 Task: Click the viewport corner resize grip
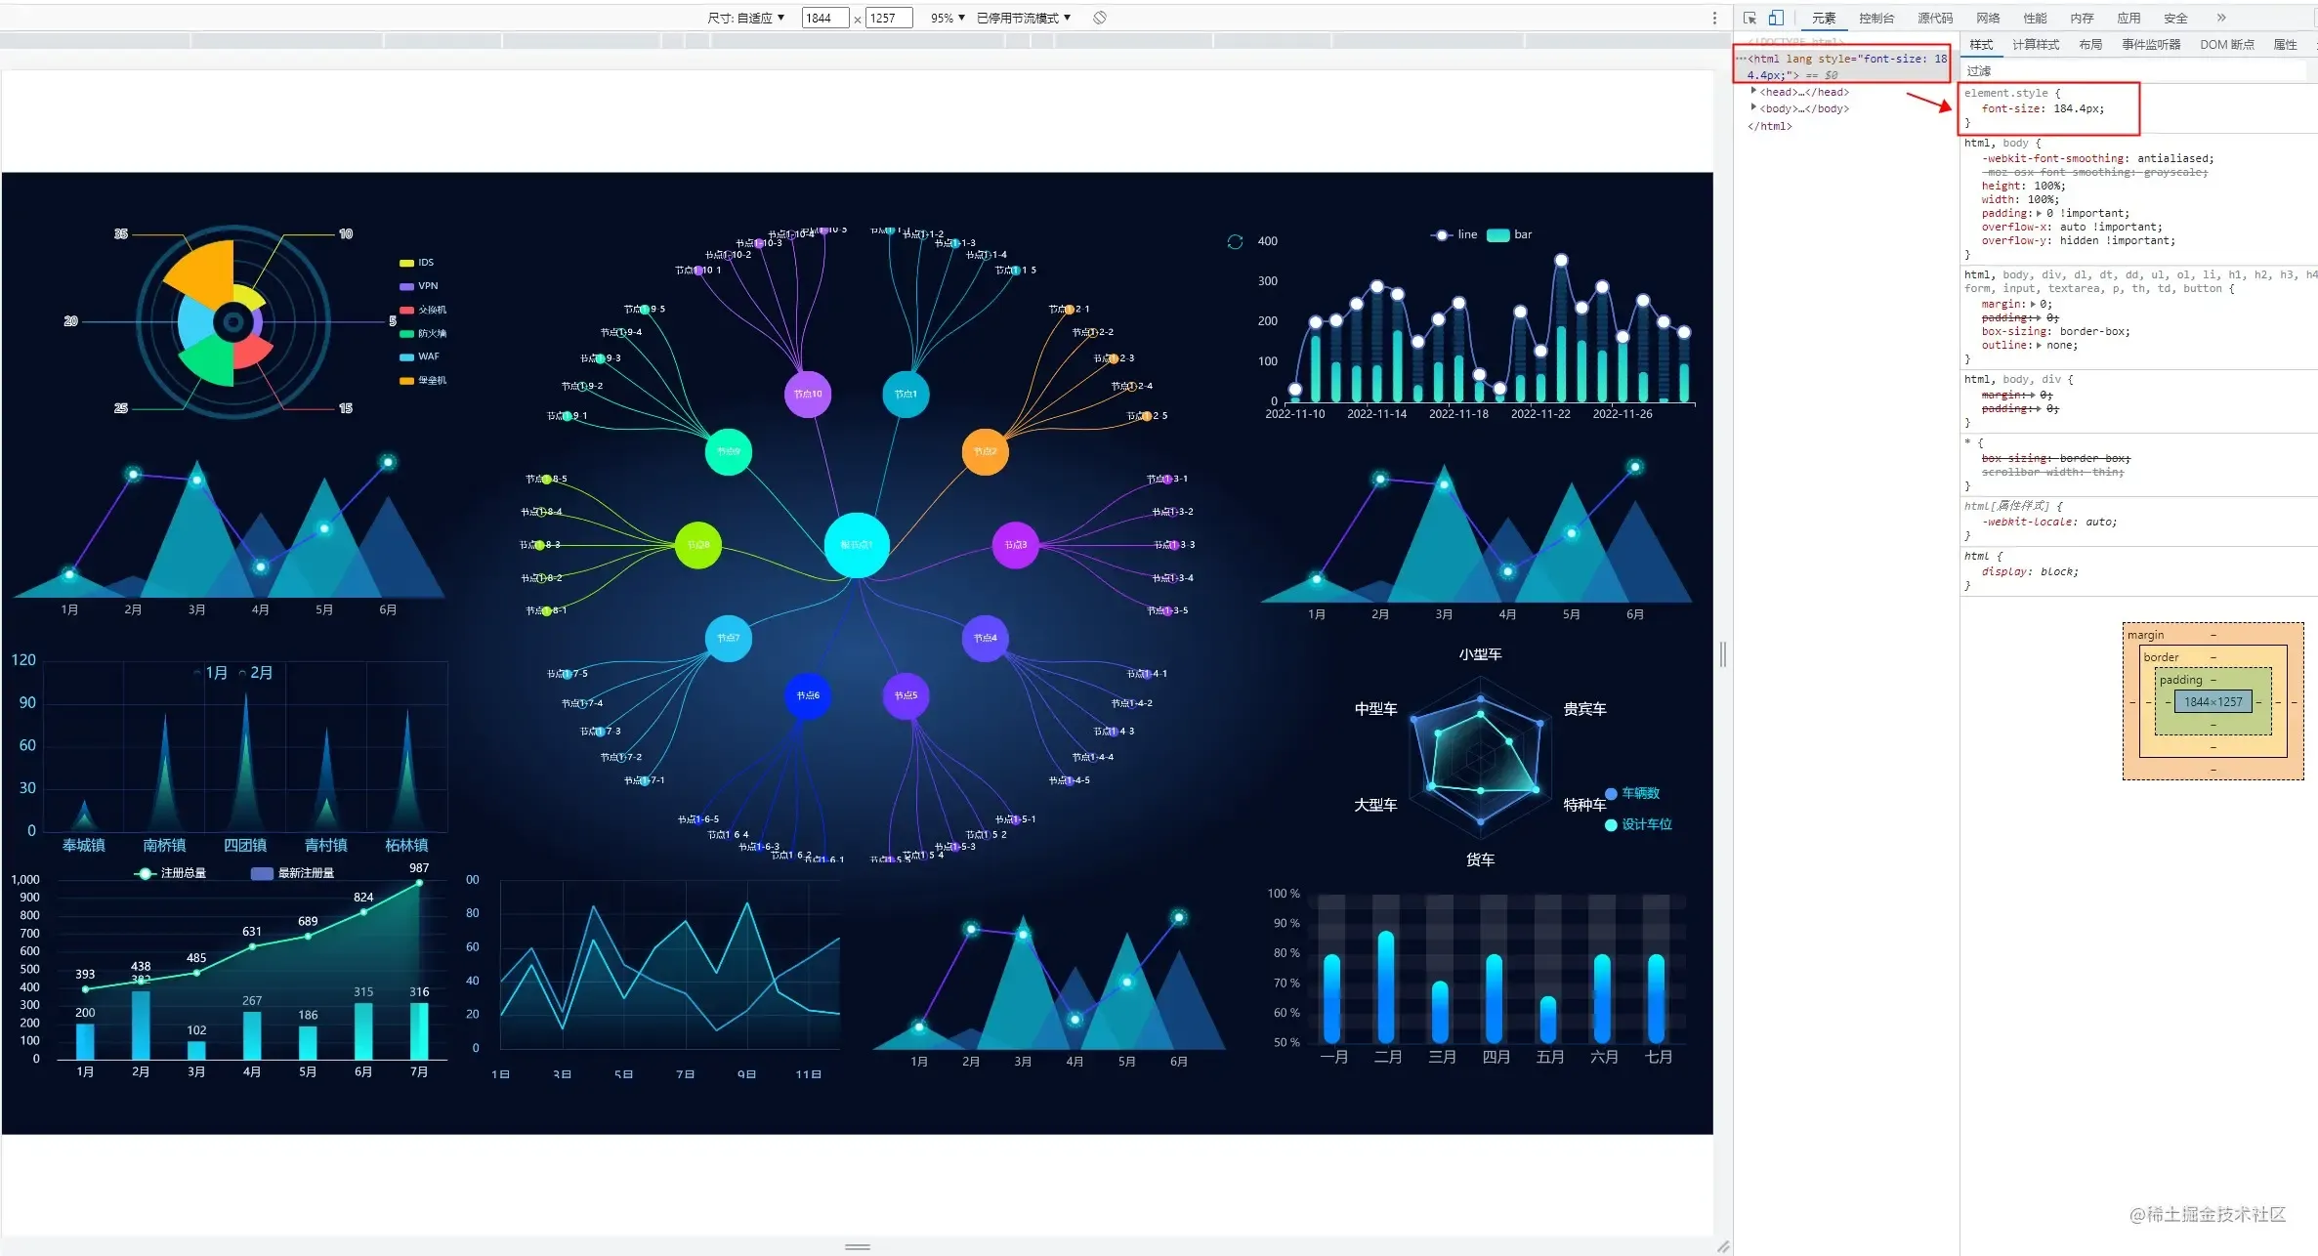tap(1723, 1246)
